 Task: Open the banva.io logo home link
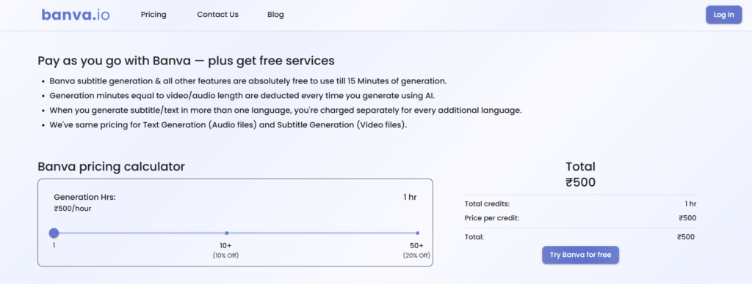(76, 15)
